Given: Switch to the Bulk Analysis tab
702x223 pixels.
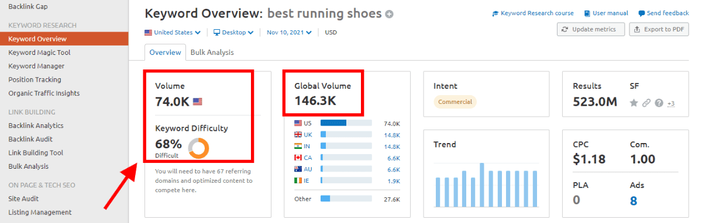Looking at the screenshot, I should 212,52.
